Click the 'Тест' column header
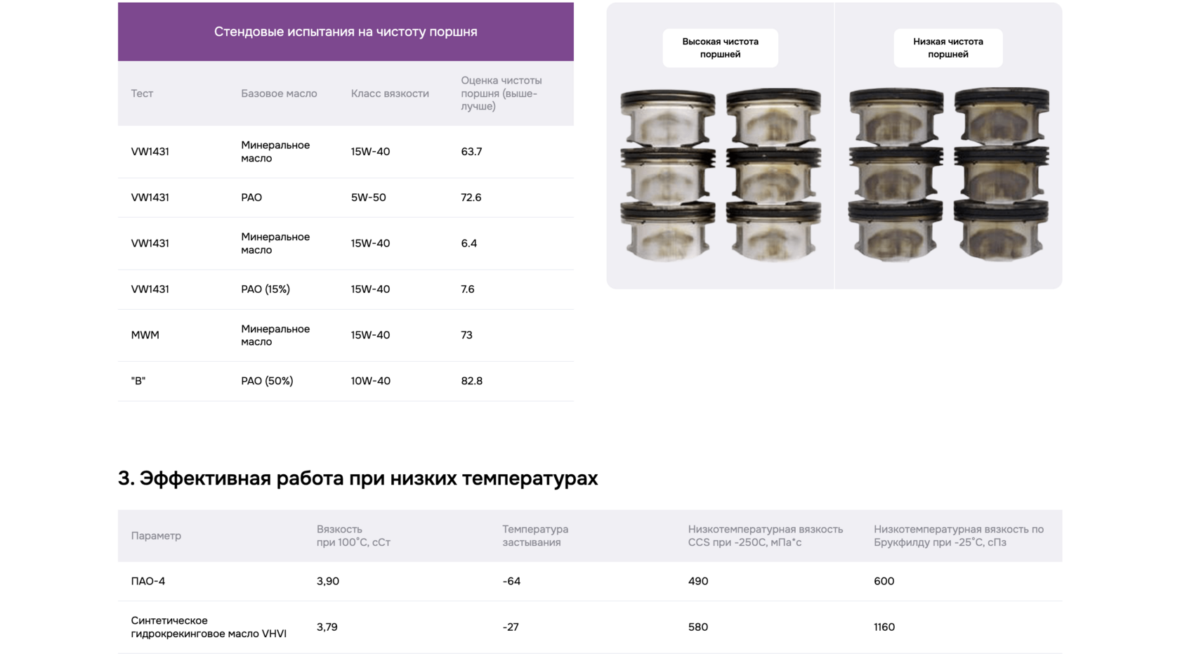This screenshot has width=1180, height=654. click(x=142, y=93)
